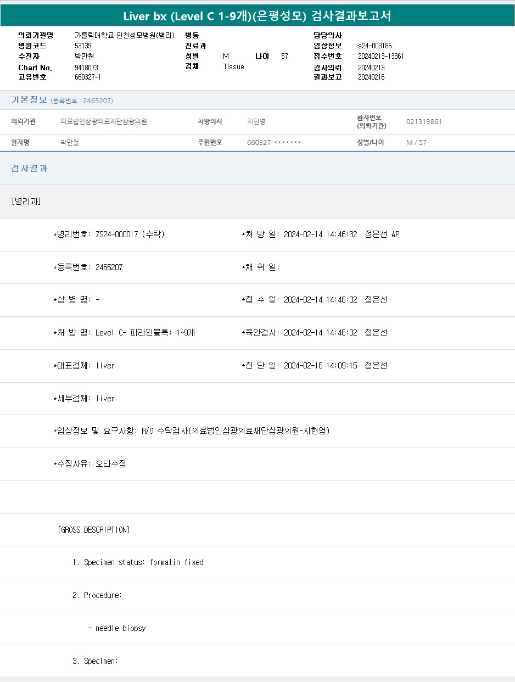Image resolution: width=515 pixels, height=682 pixels.
Task: Click the hospital name 가톨릭대학교 인천성모병원(병리)
Action: (124, 35)
